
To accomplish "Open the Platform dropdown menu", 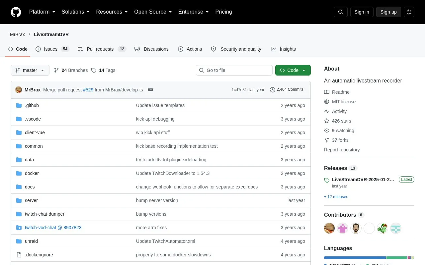I will point(42,12).
